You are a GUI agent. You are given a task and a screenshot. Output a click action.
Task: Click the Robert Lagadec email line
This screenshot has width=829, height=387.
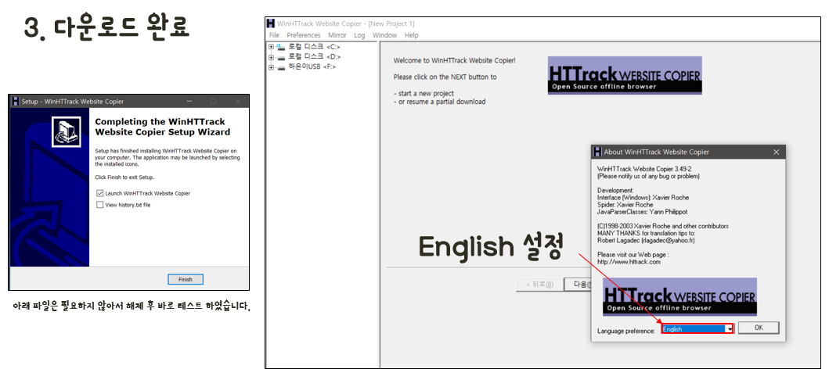coord(646,240)
